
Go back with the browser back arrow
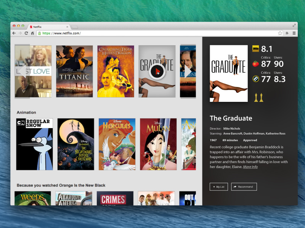(14, 33)
